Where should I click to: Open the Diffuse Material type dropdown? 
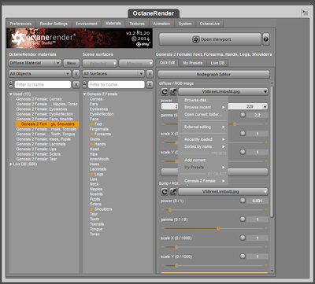tap(35, 63)
